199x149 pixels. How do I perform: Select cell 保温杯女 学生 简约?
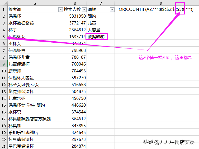pos(35,105)
